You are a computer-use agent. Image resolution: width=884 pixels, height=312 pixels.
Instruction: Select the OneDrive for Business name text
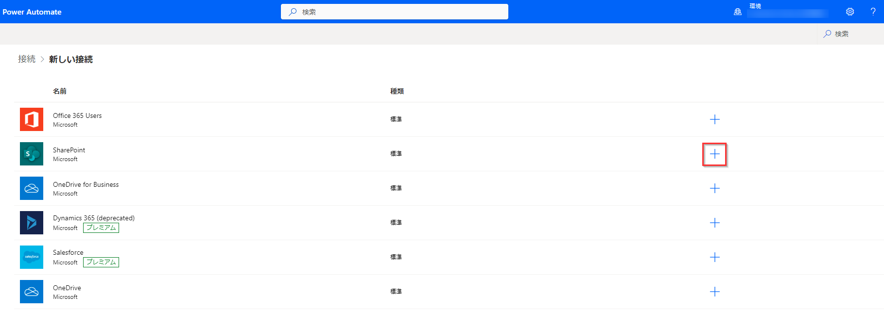(86, 184)
